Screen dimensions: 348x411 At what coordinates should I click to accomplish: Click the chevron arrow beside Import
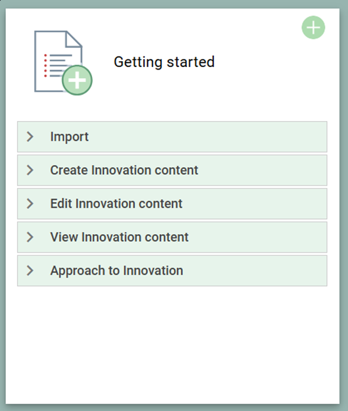coord(30,137)
